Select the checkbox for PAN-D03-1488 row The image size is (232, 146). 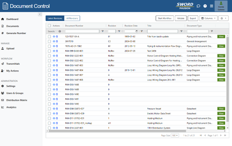[x=49, y=84]
